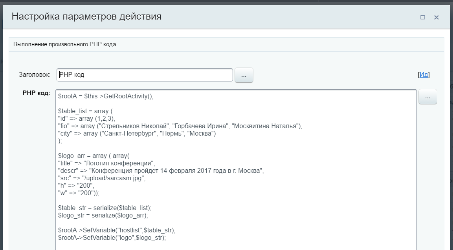Click the bold PHP код label
The width and height of the screenshot is (453, 250).
pos(37,93)
